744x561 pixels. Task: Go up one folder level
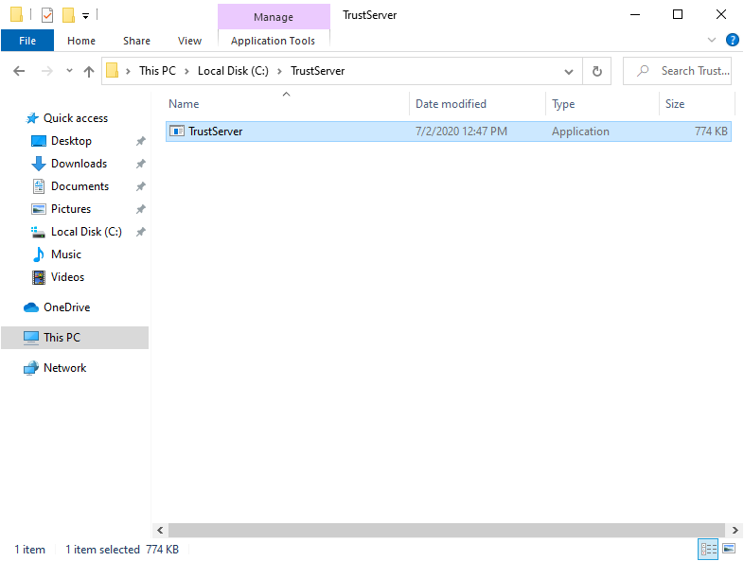pos(89,72)
